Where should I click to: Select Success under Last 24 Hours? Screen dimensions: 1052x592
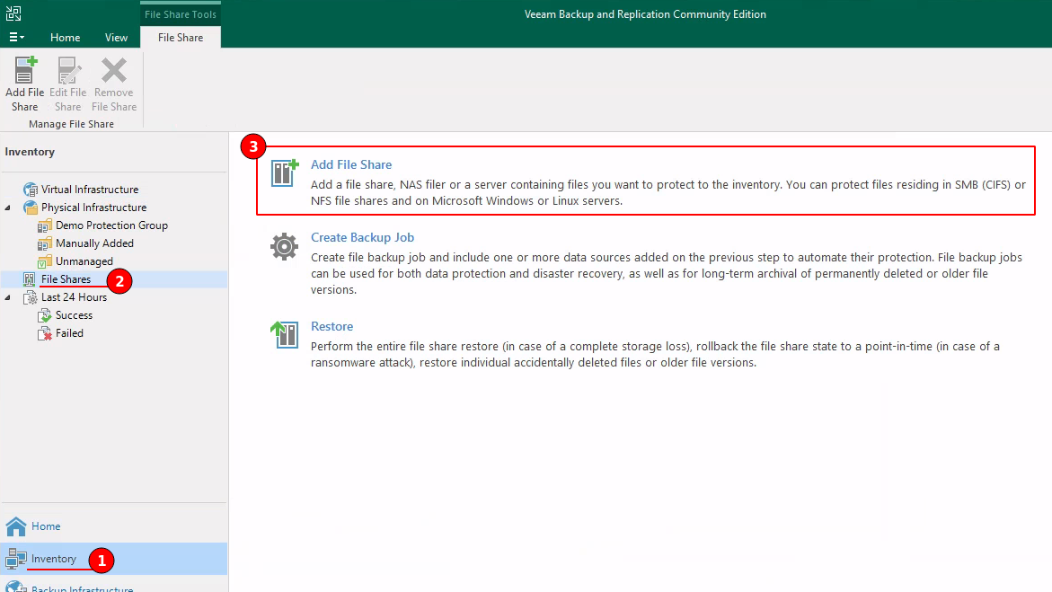click(x=74, y=315)
